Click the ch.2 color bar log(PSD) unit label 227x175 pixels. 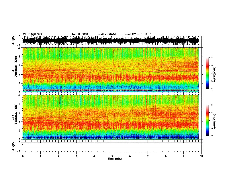coord(215,122)
